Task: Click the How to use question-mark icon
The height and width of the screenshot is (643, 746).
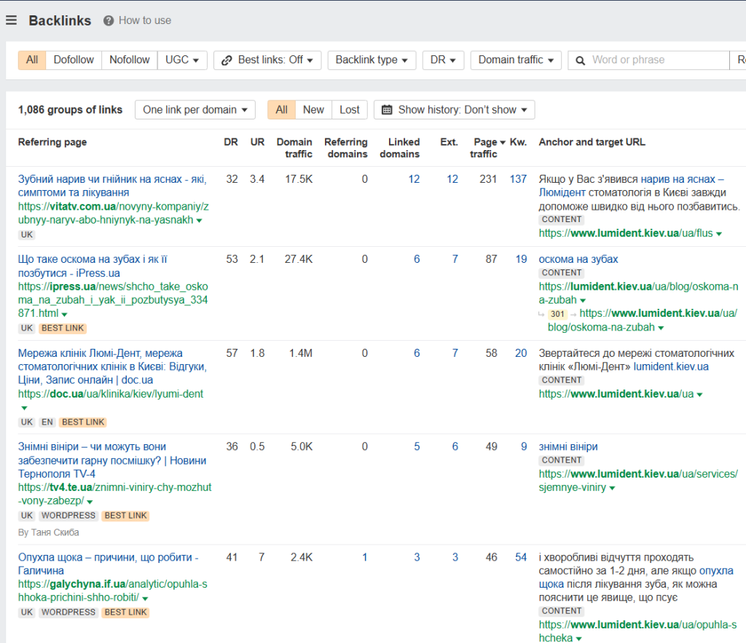Action: [109, 20]
